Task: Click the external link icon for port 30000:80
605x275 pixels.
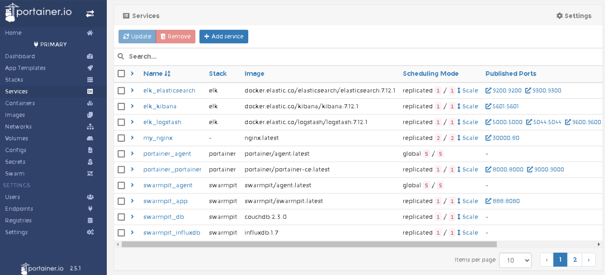Action: 488,138
